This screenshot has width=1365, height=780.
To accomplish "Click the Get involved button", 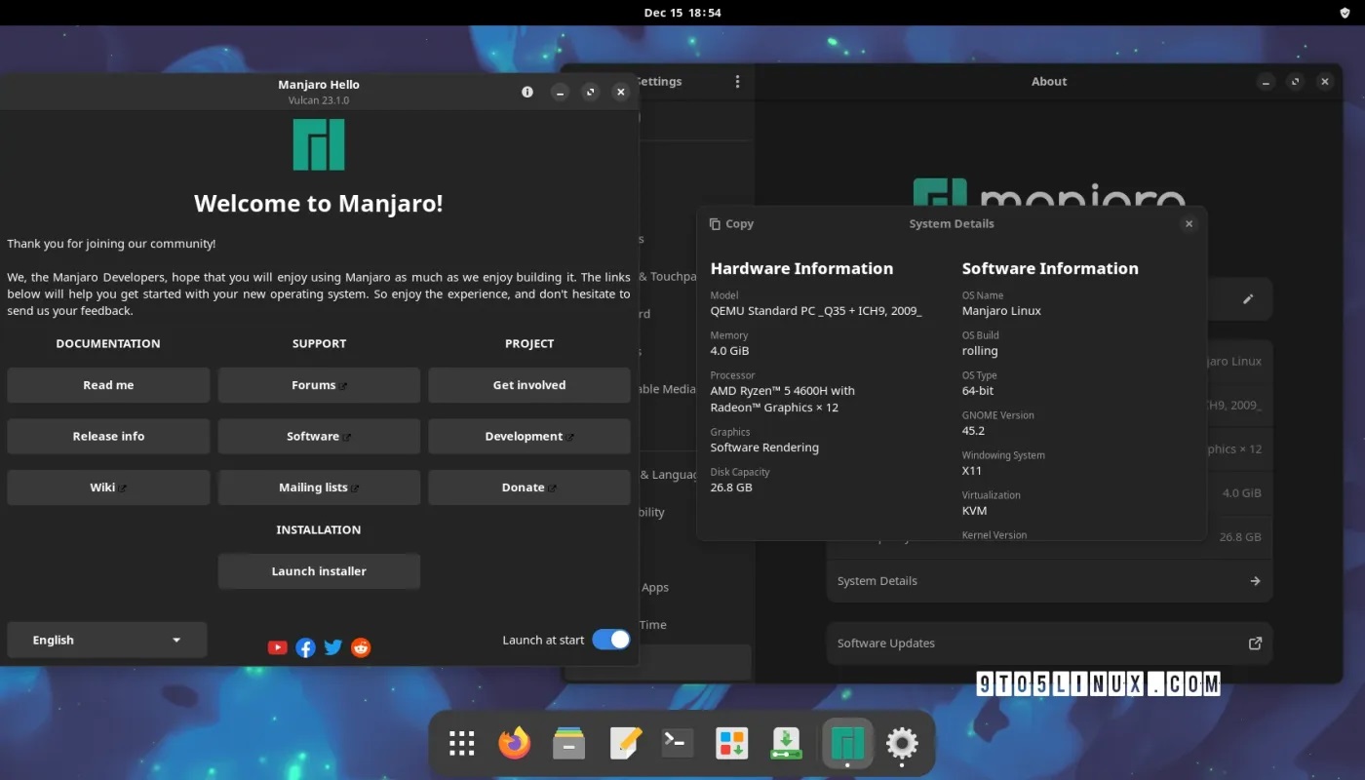I will (529, 385).
